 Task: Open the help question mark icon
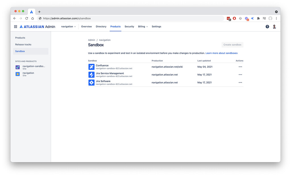click(267, 26)
